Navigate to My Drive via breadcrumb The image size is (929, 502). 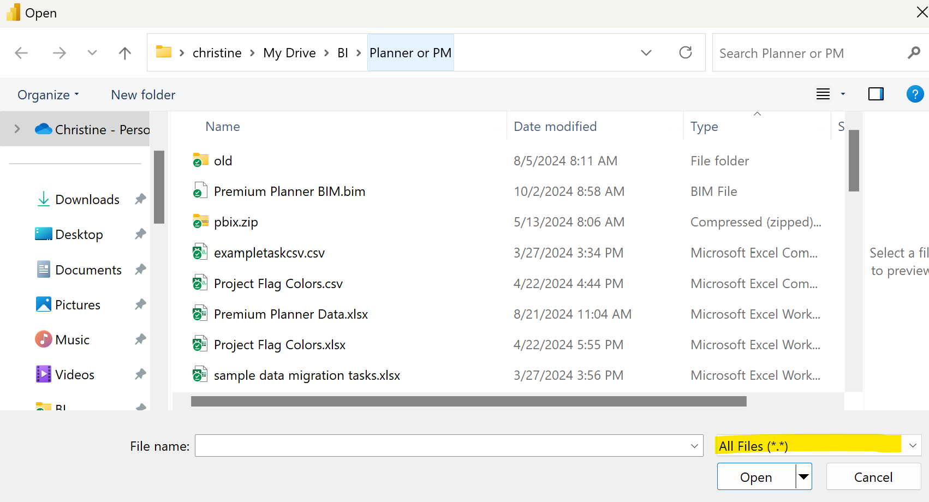click(x=289, y=52)
